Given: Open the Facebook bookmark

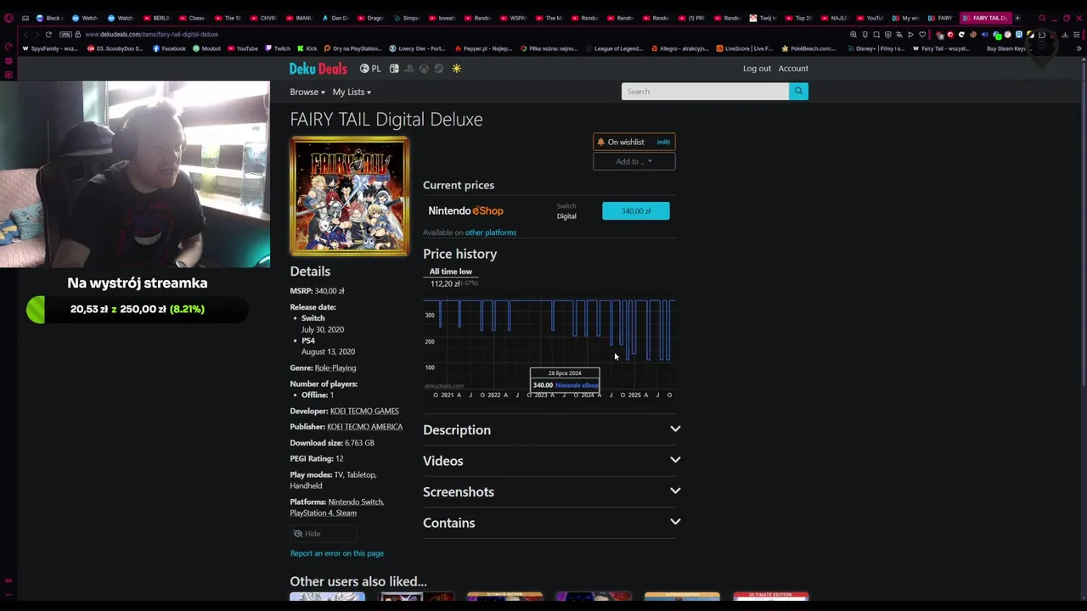Looking at the screenshot, I should [x=169, y=48].
